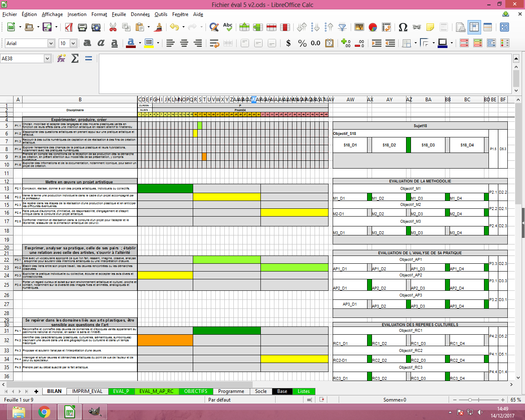Expand Borders dropdown arrow
This screenshot has width=525, height=420.
[x=415, y=43]
